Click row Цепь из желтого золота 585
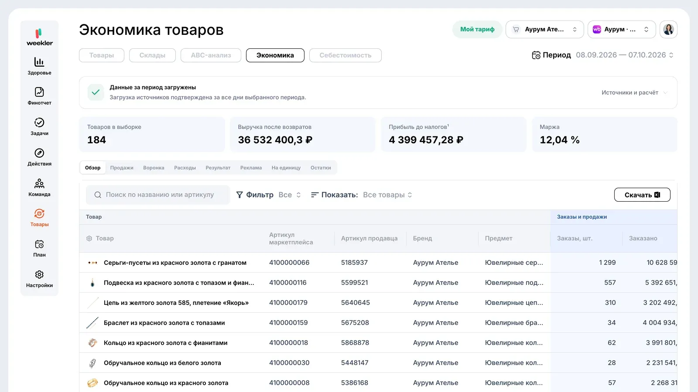 pos(378,303)
